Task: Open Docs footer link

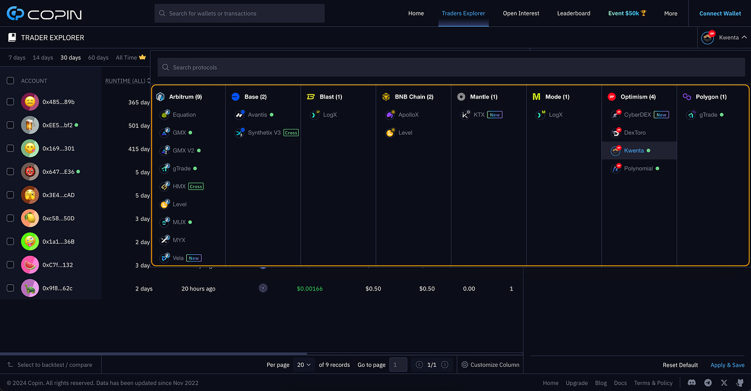Action: click(621, 383)
